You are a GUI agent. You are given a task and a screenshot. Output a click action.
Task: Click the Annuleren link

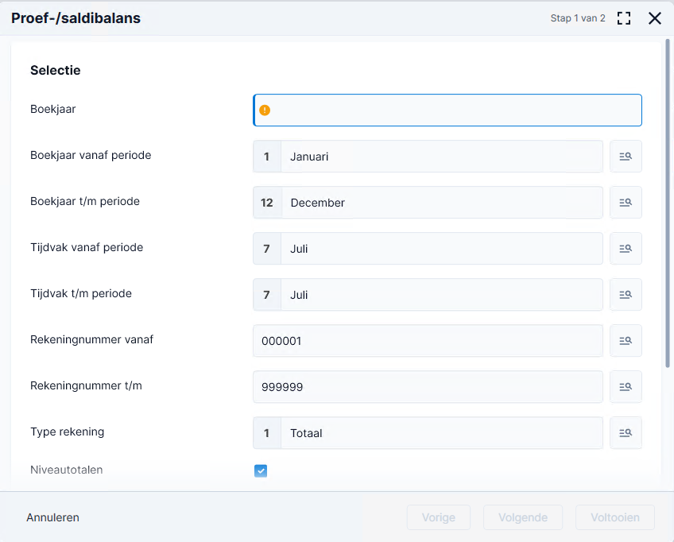[x=53, y=517]
